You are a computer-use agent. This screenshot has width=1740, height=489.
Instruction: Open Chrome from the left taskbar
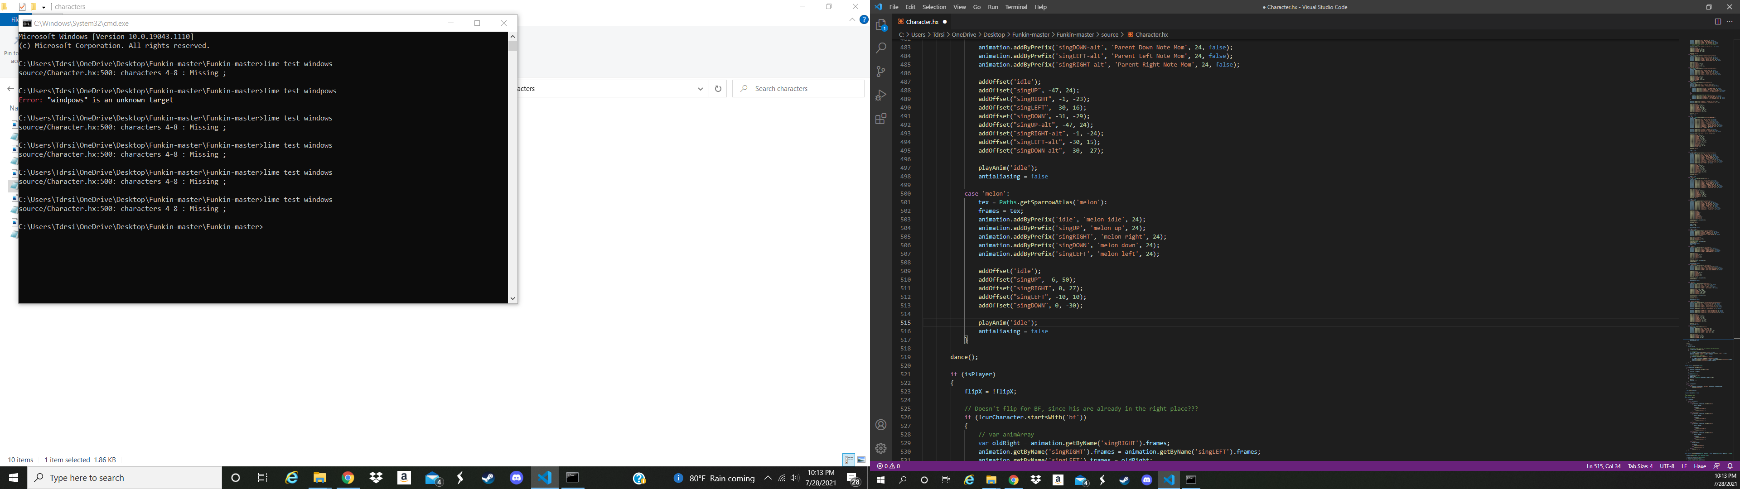coord(348,478)
